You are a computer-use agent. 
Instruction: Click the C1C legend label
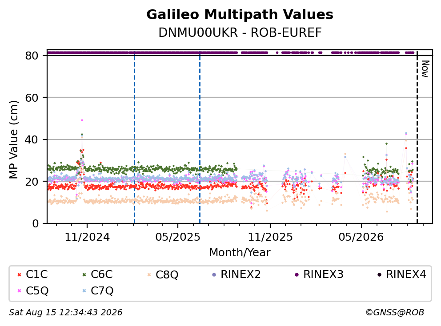[36, 274]
